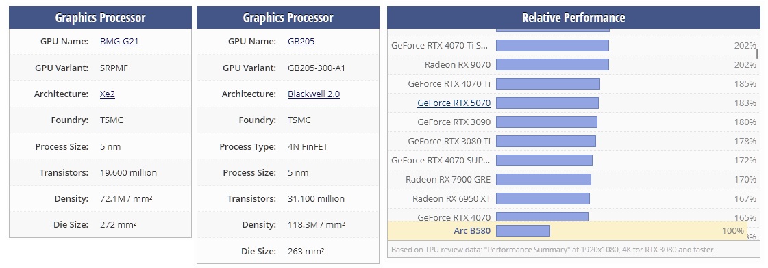The width and height of the screenshot is (768, 268).
Task: Click the GeForce RTX 3090 performance bar
Action: tap(546, 122)
